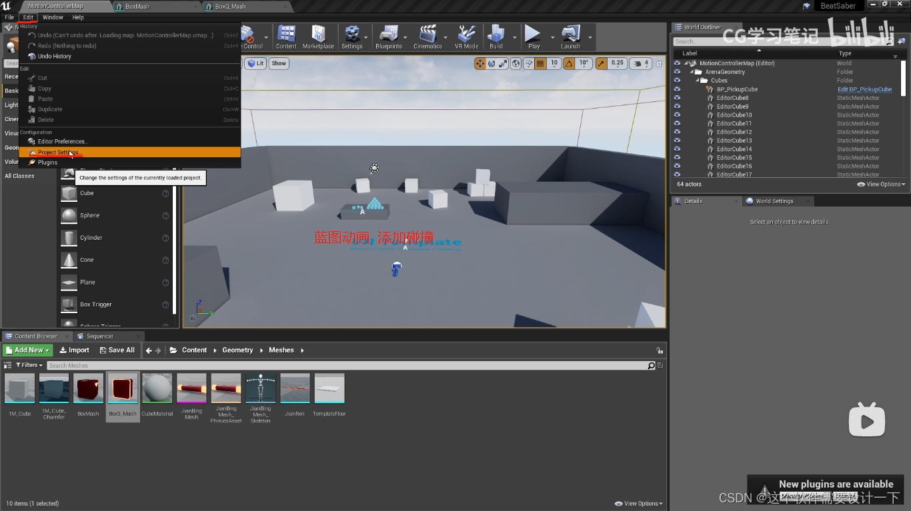This screenshot has height=511, width=911.
Task: Click the Sphere icon in Place Actors list
Action: click(69, 215)
